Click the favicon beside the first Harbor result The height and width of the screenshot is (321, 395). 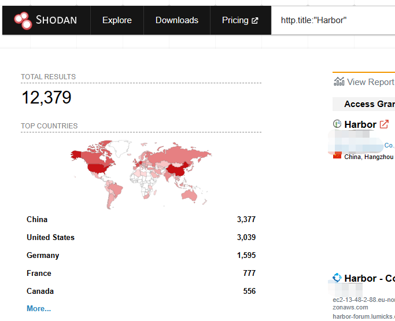(x=337, y=124)
